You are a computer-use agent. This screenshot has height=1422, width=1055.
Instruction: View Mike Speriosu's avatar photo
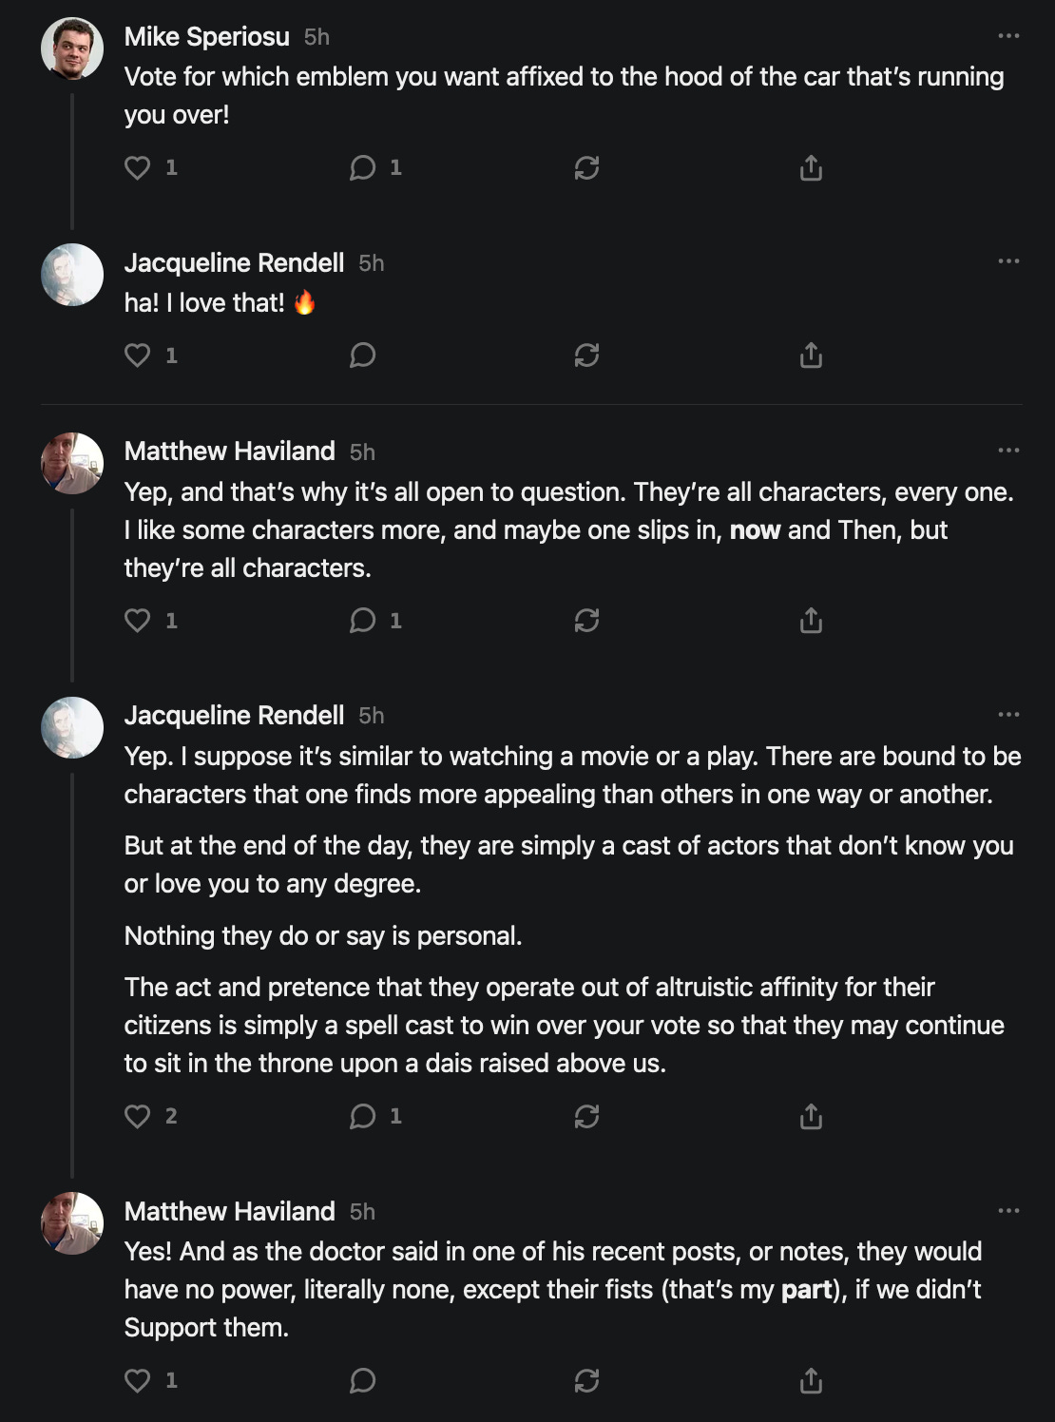coord(72,48)
